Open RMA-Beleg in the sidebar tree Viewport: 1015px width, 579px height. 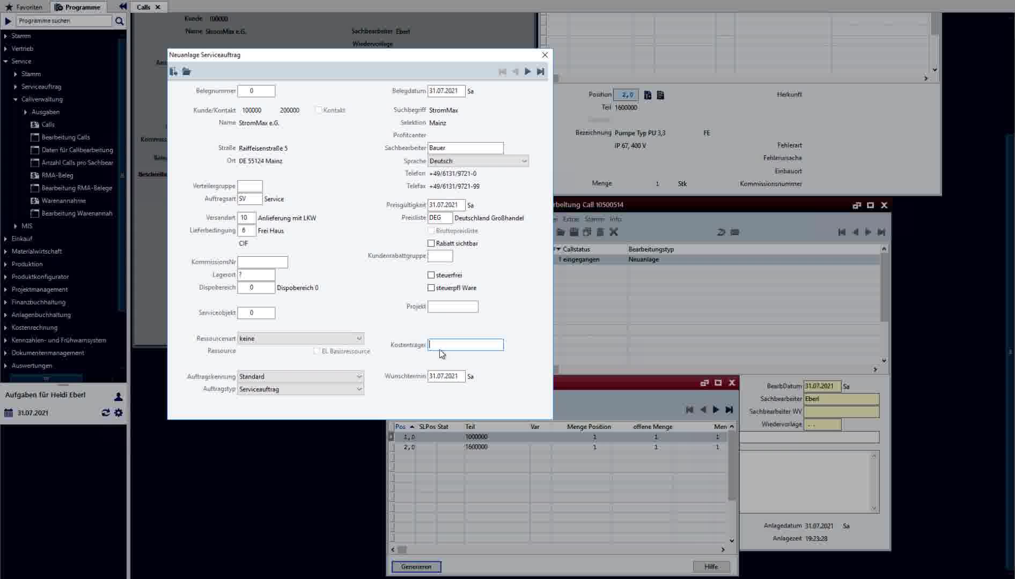(x=57, y=175)
